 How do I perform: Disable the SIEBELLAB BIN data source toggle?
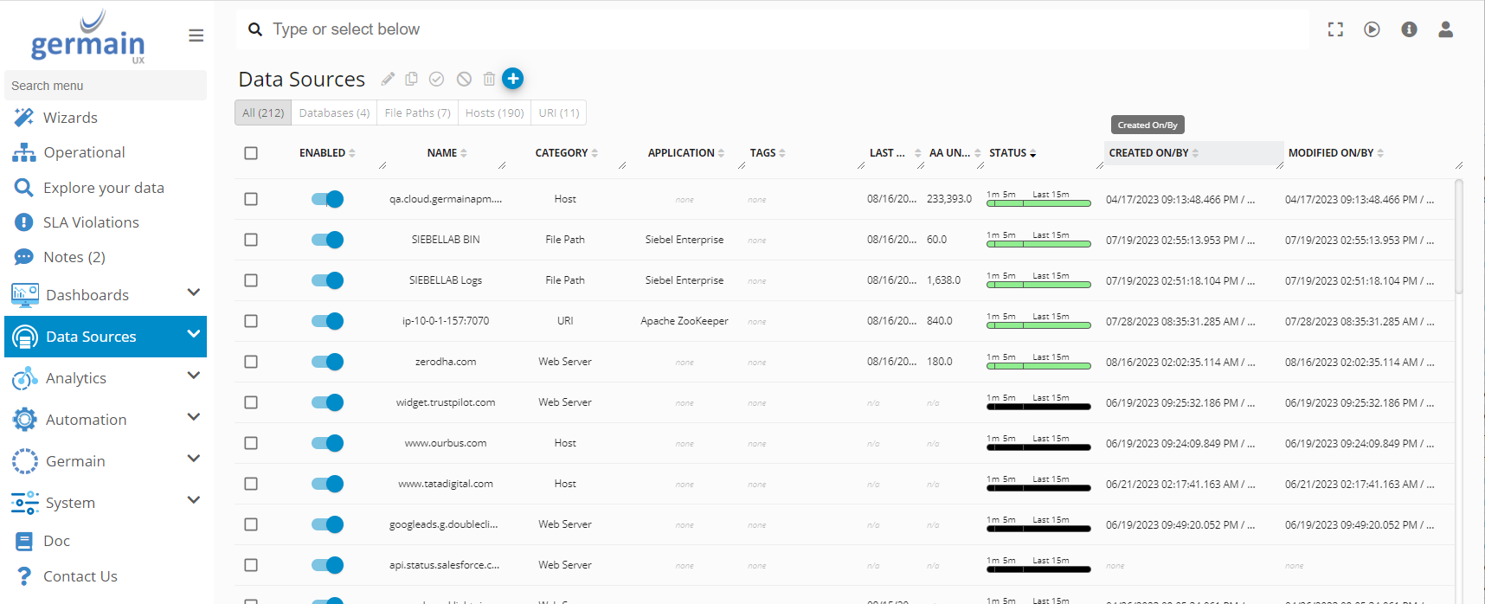point(328,240)
